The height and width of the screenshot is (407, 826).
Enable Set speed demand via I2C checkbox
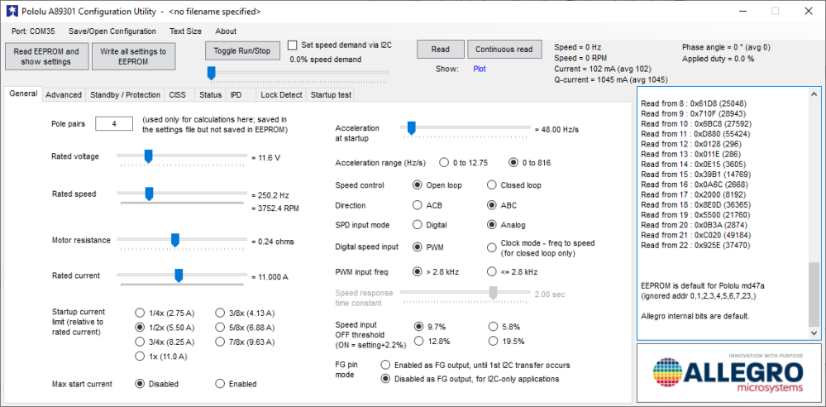[293, 45]
